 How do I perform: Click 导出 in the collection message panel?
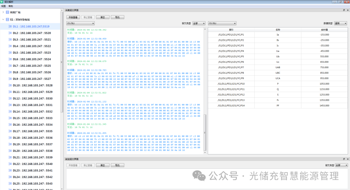point(117,17)
